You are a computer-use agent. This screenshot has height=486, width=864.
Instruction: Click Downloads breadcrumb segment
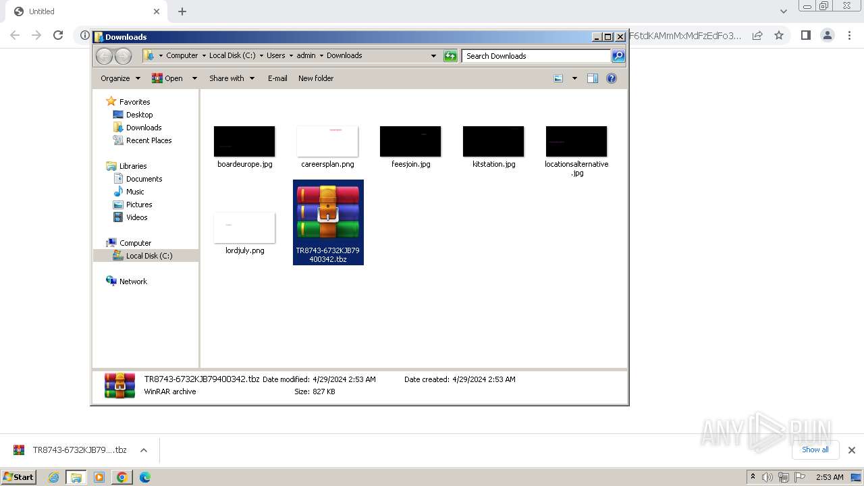344,56
